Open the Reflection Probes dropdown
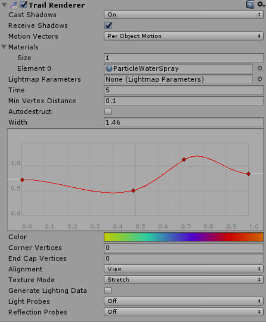 click(183, 312)
